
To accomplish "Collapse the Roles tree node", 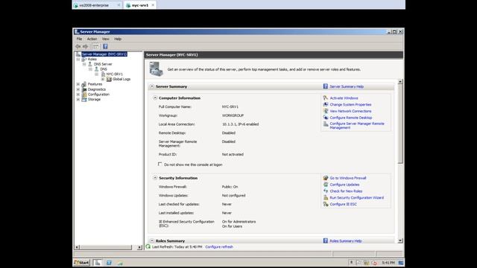I will pos(78,60).
